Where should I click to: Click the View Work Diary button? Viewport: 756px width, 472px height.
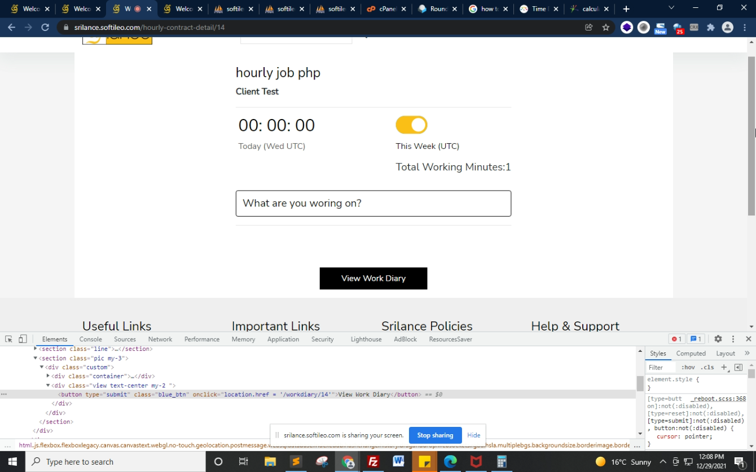click(373, 278)
